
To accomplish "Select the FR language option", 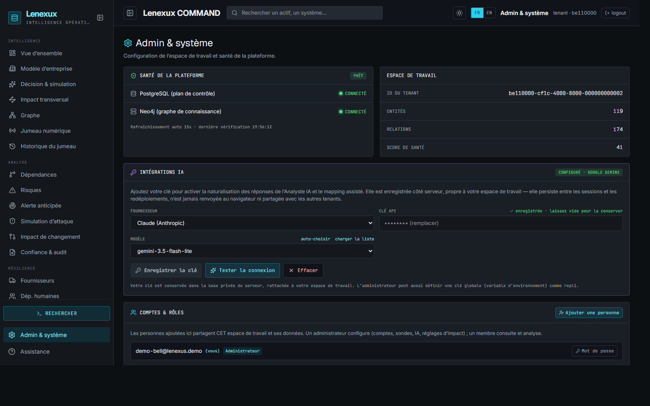I will tap(477, 13).
